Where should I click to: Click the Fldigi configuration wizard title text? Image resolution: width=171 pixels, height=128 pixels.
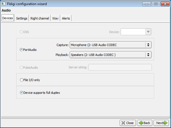(27, 4)
